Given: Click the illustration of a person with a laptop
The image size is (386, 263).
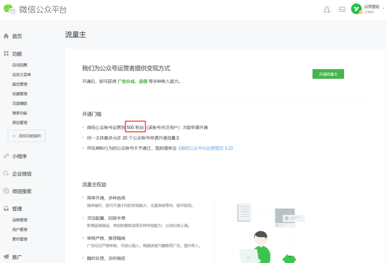Looking at the screenshot, I should pyautogui.click(x=256, y=247).
